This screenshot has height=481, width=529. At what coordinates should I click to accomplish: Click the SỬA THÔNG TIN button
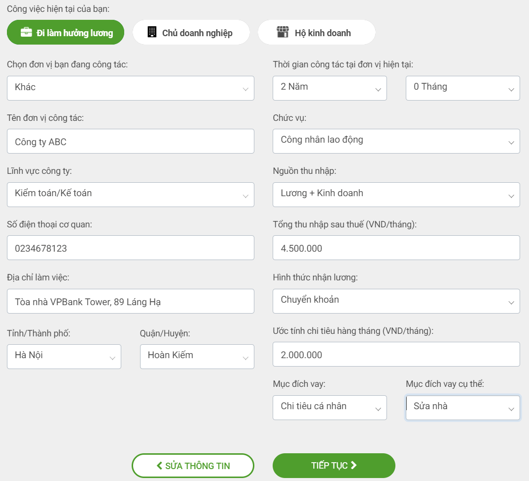[193, 466]
